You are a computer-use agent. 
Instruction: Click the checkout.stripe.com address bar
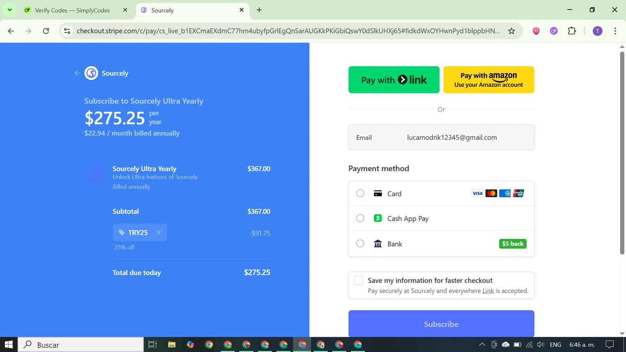point(288,31)
